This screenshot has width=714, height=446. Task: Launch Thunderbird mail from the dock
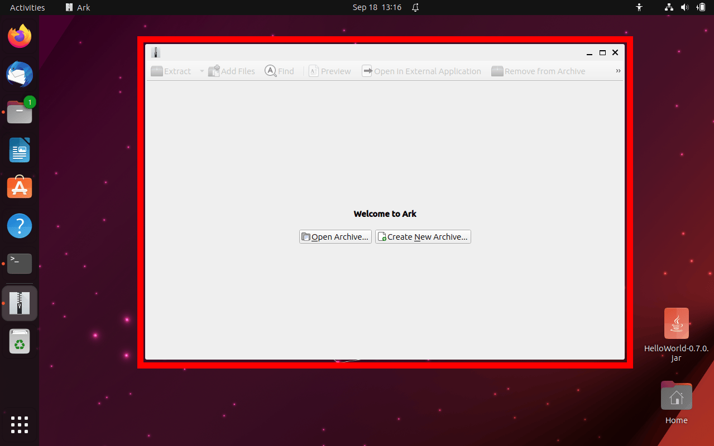(20, 74)
